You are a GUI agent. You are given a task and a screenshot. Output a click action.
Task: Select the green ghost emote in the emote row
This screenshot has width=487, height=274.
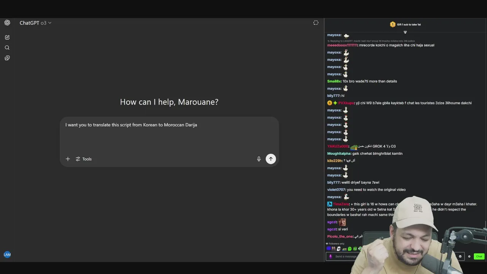[350, 249]
